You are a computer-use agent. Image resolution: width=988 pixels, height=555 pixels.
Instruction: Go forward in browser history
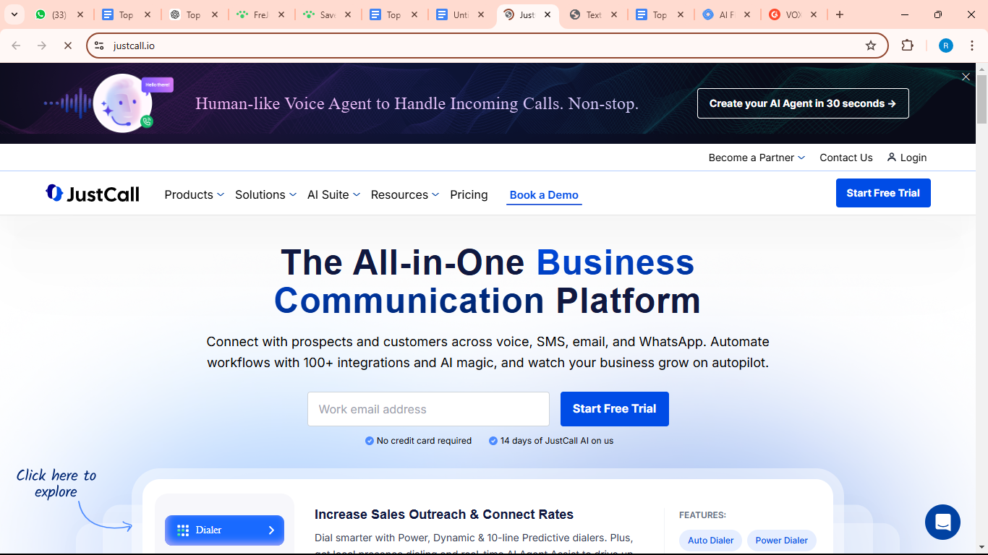pyautogui.click(x=42, y=46)
